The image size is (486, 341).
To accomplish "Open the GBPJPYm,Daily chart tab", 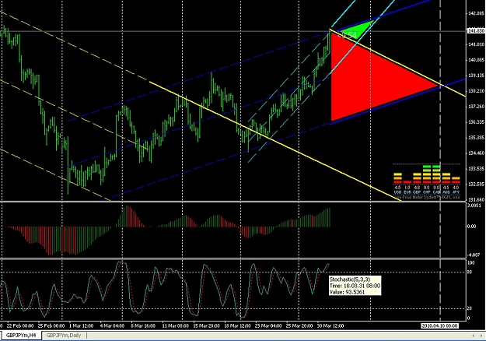I will click(x=64, y=336).
